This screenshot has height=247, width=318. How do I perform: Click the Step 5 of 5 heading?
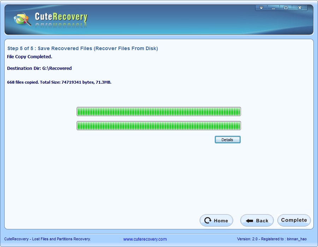click(83, 48)
